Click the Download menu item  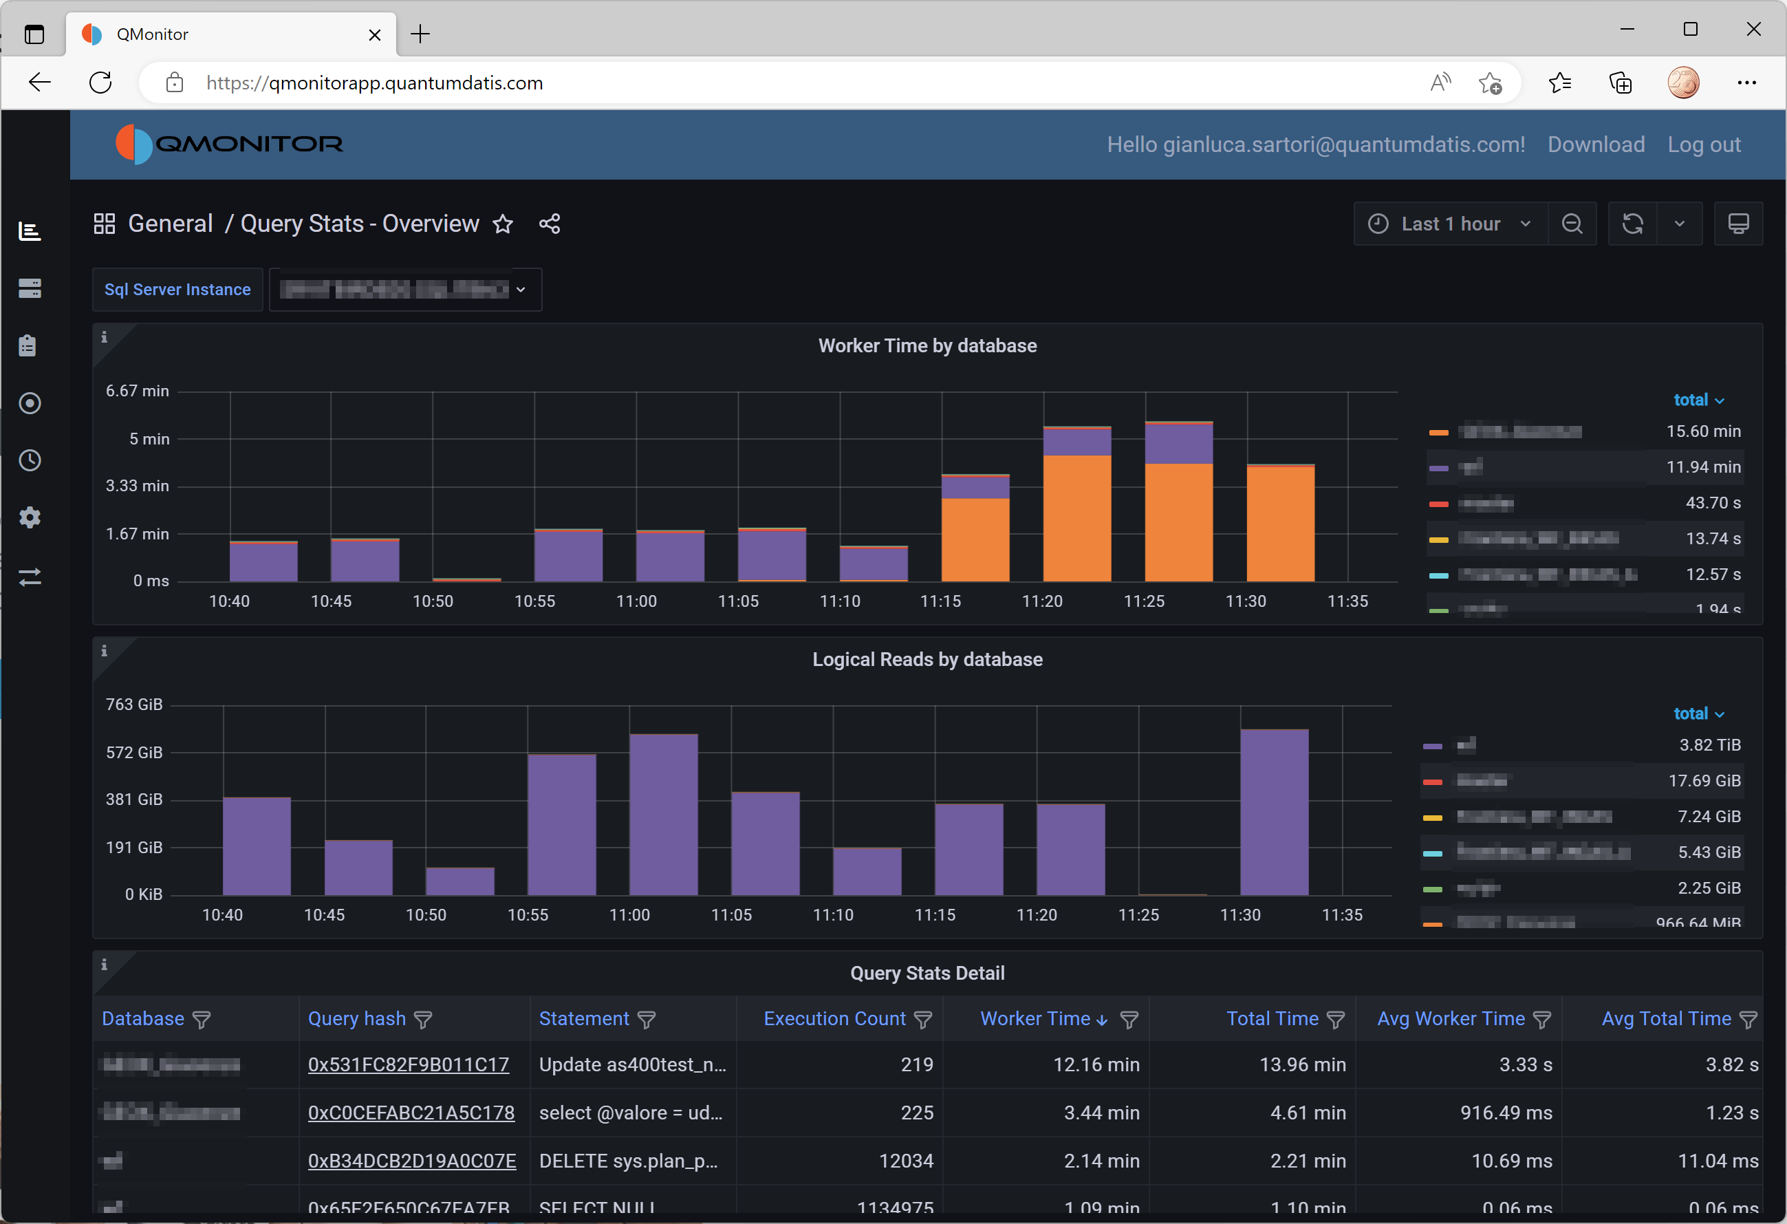click(x=1596, y=144)
